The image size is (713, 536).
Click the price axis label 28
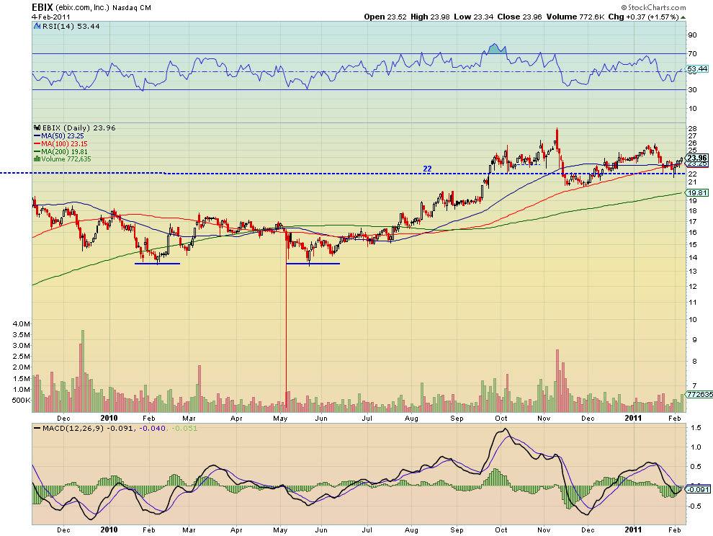(x=692, y=128)
